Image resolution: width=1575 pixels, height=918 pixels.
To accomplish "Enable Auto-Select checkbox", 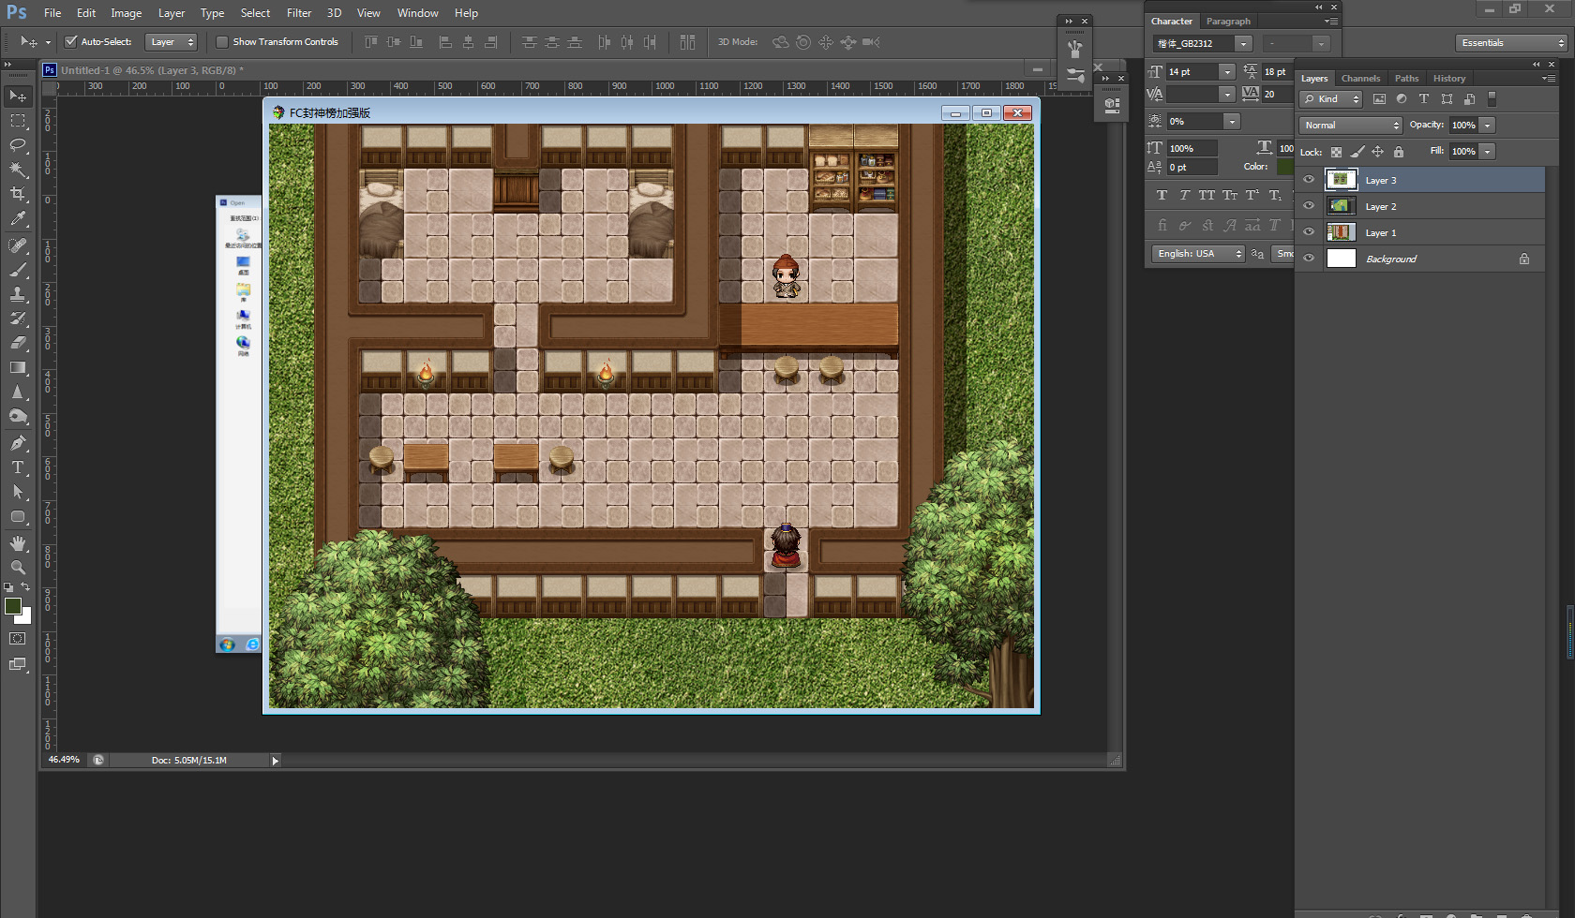I will coord(70,42).
